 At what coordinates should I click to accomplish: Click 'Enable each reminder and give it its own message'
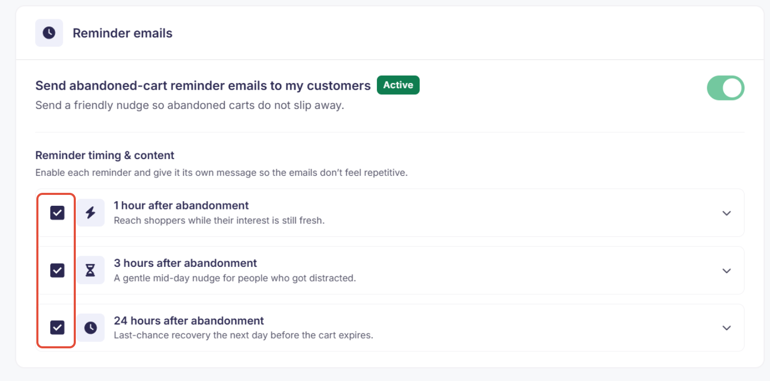(x=222, y=173)
